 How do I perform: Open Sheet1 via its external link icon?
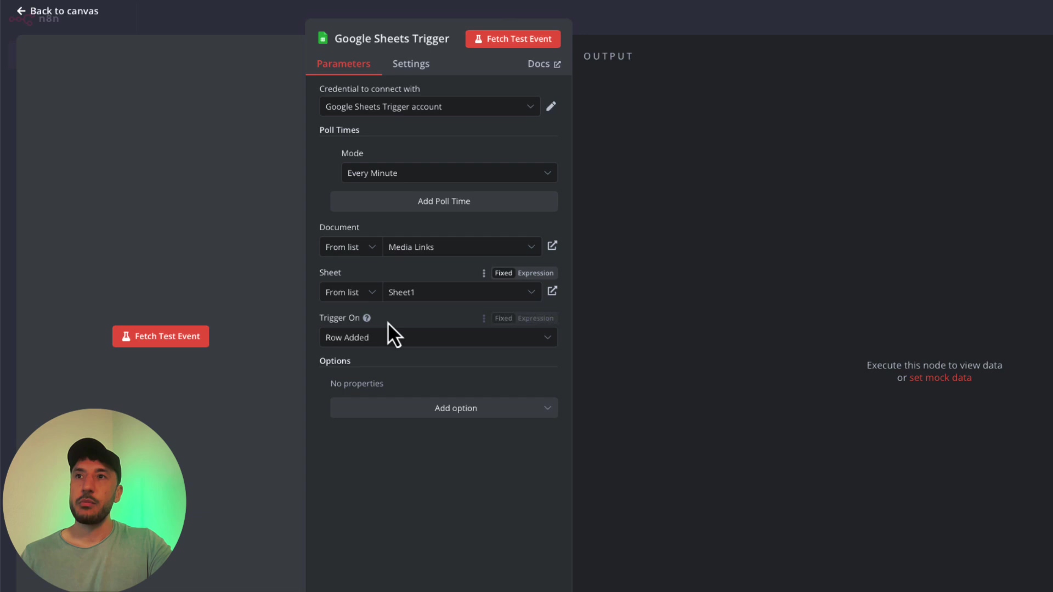[x=552, y=291]
